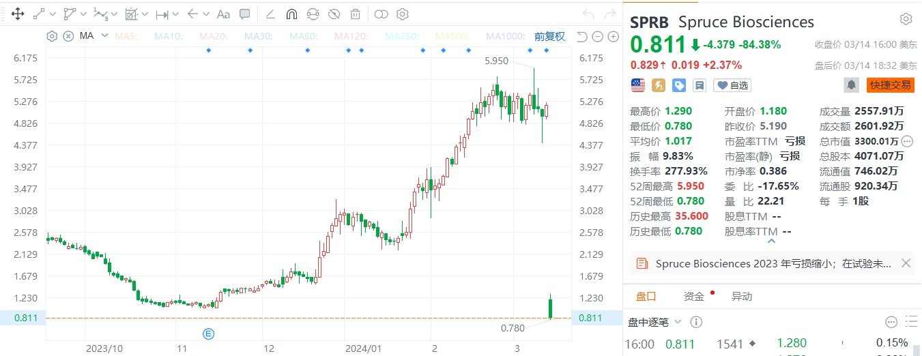Delete all drawings with trash icon
Image resolution: width=922 pixels, height=356 pixels.
click(x=355, y=14)
